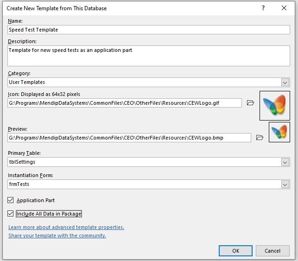Expand the Category dropdown arrow

tap(285, 83)
